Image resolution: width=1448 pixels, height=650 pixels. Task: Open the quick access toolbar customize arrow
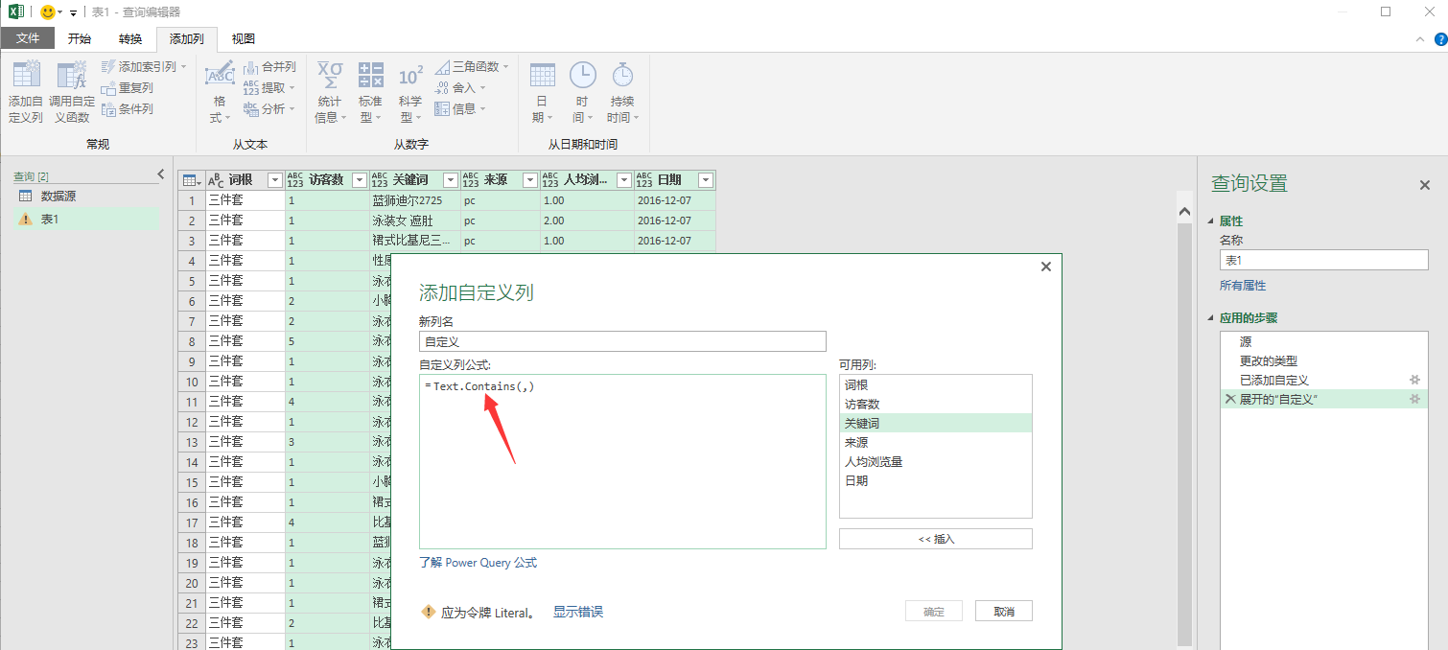point(73,12)
